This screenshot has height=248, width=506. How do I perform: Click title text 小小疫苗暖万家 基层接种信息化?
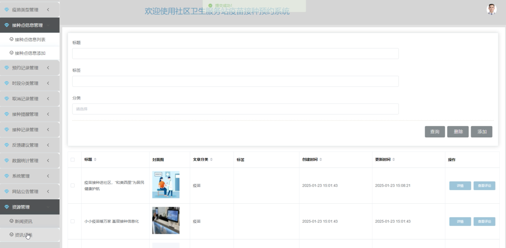click(x=112, y=221)
